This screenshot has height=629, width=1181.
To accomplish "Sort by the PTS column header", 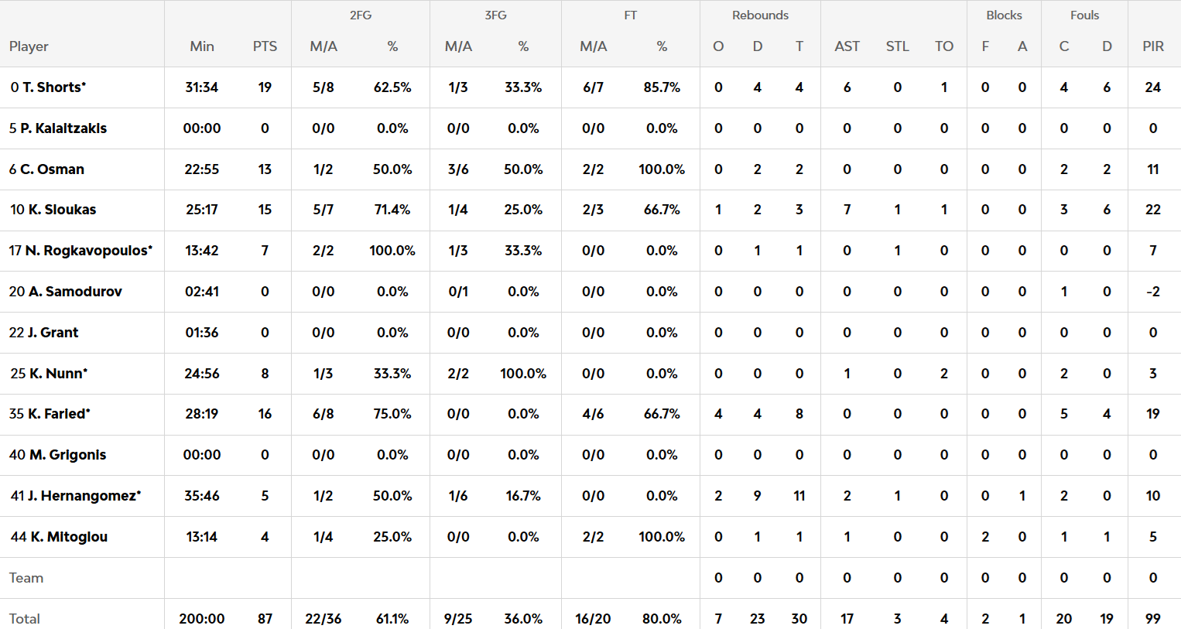I will [265, 46].
